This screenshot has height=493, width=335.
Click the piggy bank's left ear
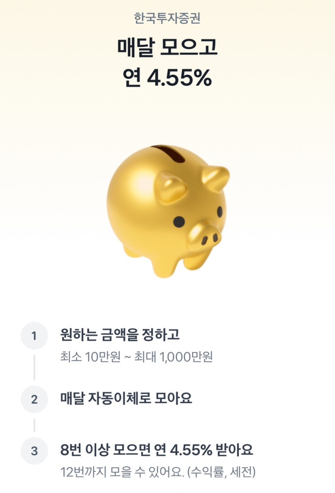170,187
